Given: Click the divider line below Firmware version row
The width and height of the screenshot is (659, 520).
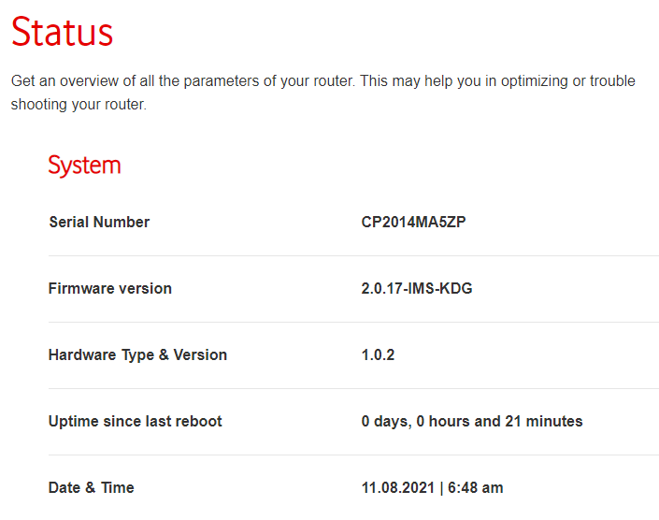Looking at the screenshot, I should pos(353,322).
